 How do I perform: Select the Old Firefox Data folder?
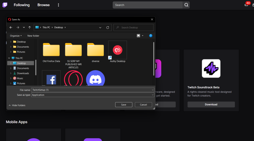[x=51, y=52]
